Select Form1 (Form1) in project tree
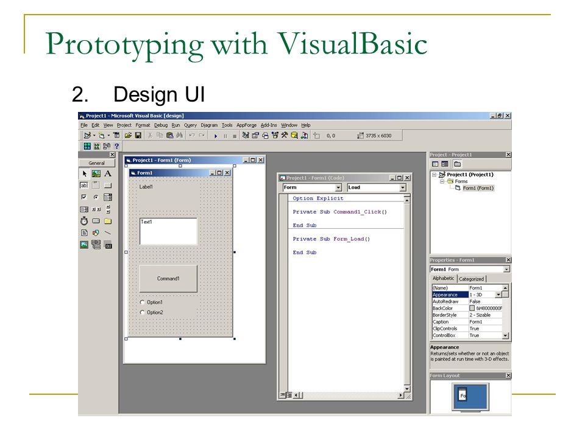Screen dimensions: 585x438 coord(478,188)
